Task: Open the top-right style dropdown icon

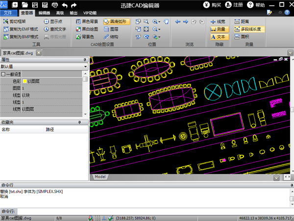Action: coord(269,13)
